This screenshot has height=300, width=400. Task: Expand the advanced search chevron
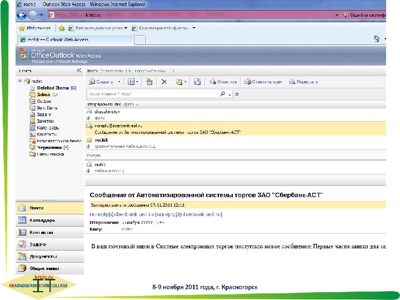pos(237,94)
